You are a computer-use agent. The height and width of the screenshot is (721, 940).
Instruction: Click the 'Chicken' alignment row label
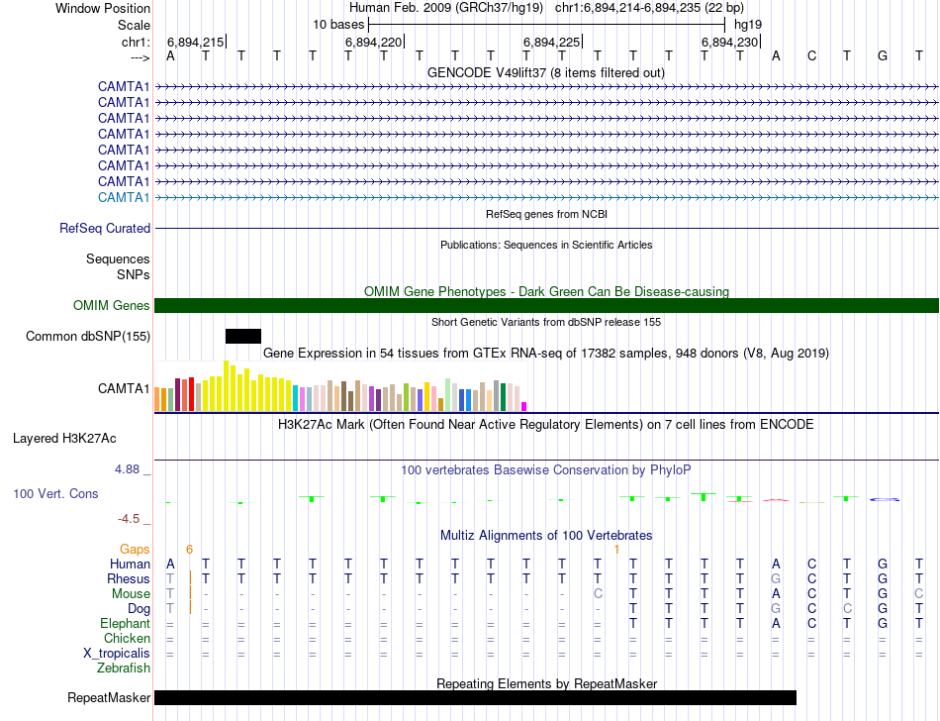(x=127, y=638)
